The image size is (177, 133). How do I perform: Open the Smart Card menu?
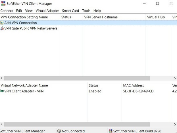pos(70,11)
